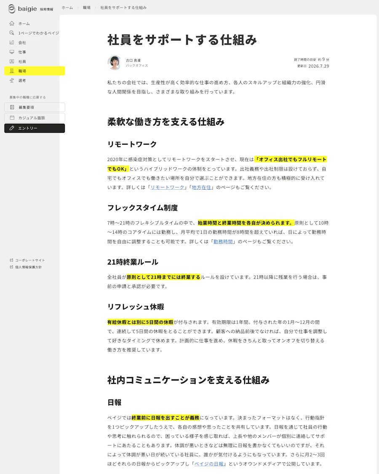Viewport: 379px width, 474px height.
Task: Click the baigie 採用情報 logo text
Action: (x=35, y=9)
